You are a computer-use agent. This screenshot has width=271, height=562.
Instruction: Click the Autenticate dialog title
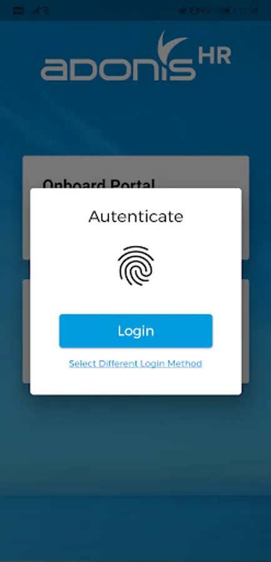pos(136,217)
